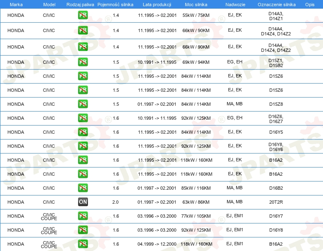This screenshot has width=323, height=251.
Task: Click the Pojemność silnika column header
Action: point(115,5)
